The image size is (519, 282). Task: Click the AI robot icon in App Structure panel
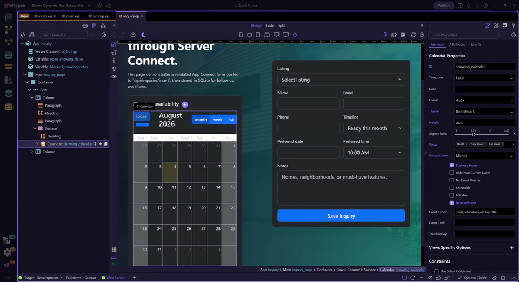[85, 25]
